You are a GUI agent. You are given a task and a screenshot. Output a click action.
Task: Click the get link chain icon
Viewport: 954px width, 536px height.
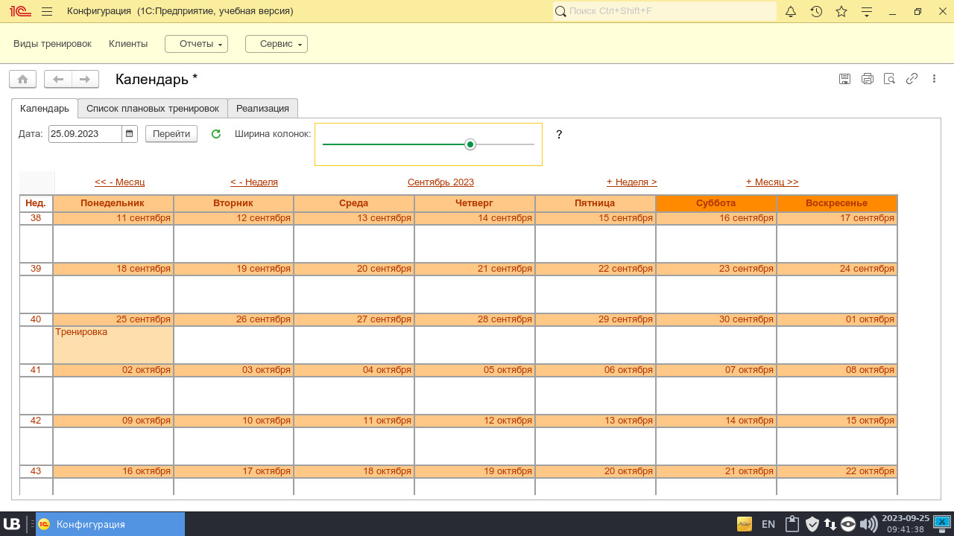coord(912,79)
